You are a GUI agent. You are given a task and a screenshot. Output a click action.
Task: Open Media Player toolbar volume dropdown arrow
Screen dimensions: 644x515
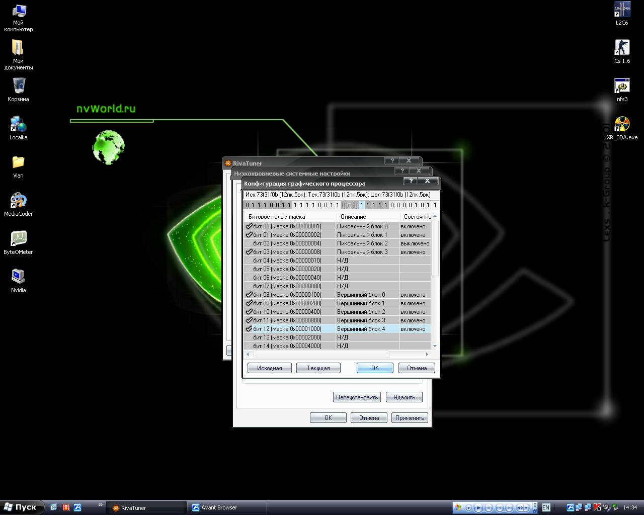(527, 508)
